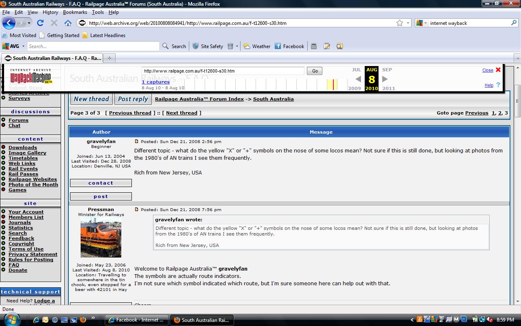Open the AVG logo dropdown menu

pyautogui.click(x=23, y=46)
